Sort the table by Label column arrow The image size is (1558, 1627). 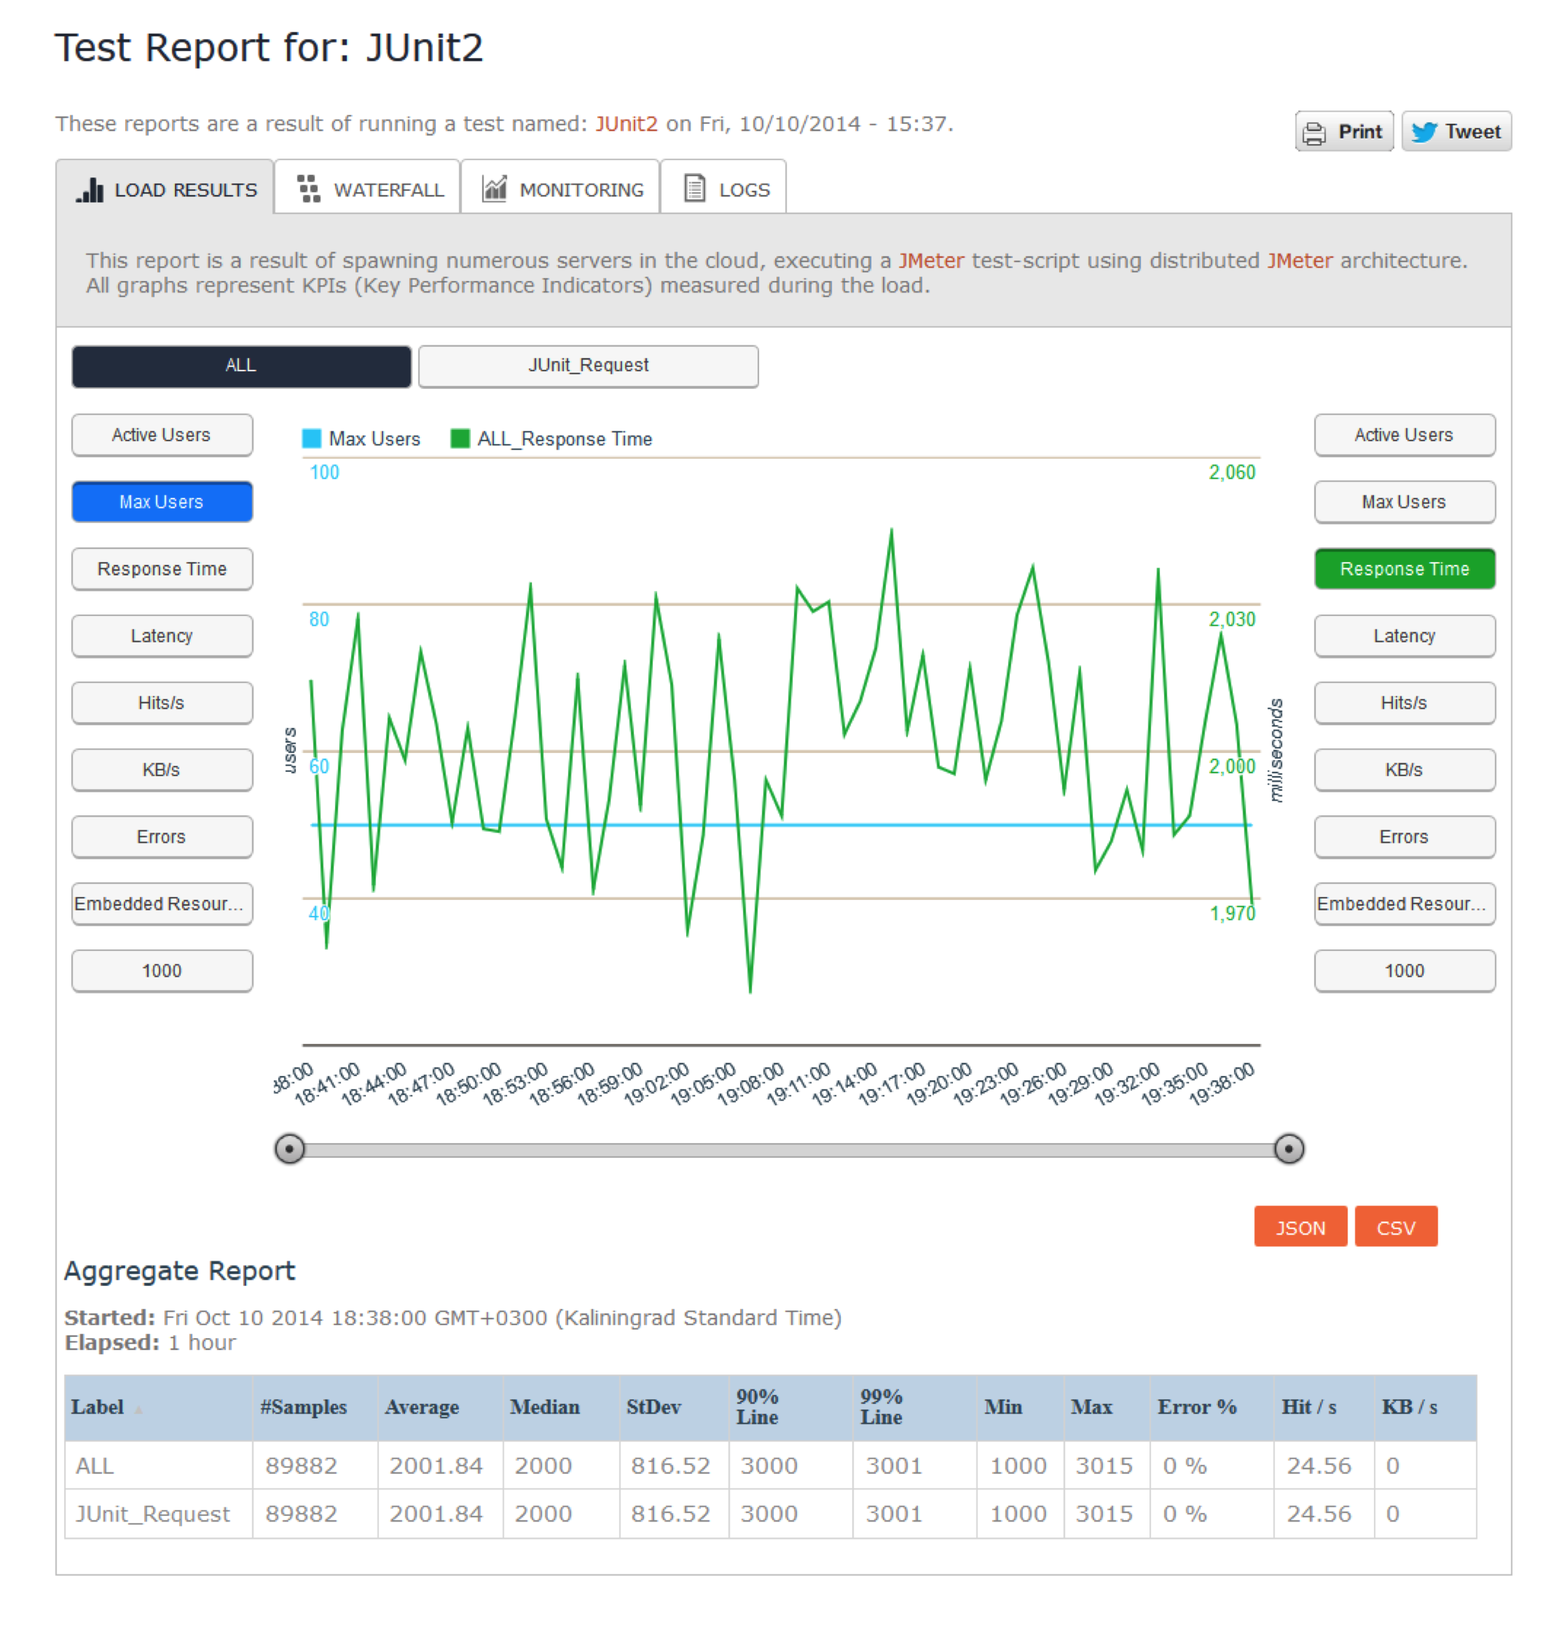pos(139,1410)
